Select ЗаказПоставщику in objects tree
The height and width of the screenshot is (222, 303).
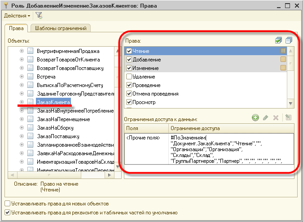pyautogui.click(x=58, y=136)
